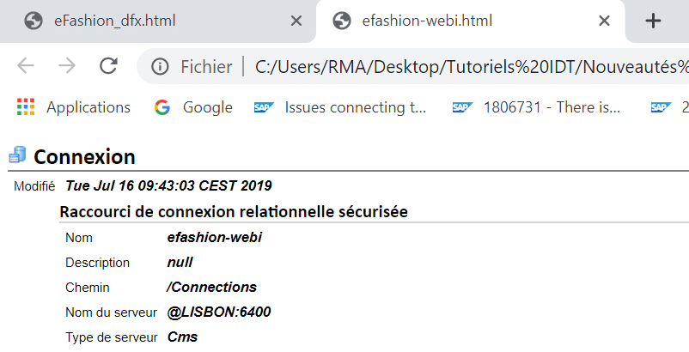Click the globe icon on eFashion_dfx.html tab
This screenshot has width=689, height=352.
point(34,21)
